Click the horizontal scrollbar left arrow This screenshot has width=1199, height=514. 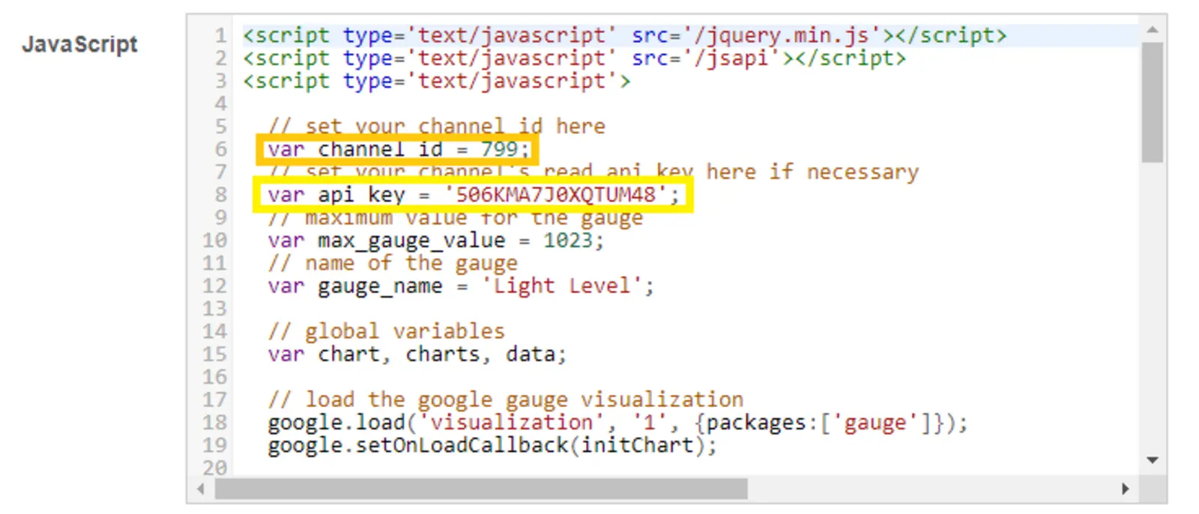click(x=200, y=489)
